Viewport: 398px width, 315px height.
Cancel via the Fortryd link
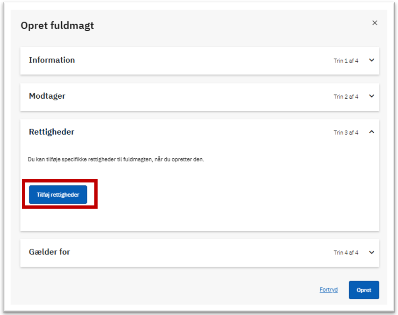pos(329,290)
